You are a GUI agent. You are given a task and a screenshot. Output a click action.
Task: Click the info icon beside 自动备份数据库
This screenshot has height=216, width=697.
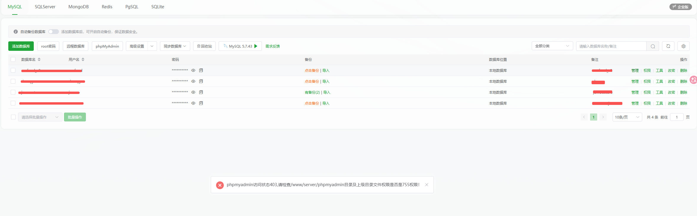click(16, 32)
